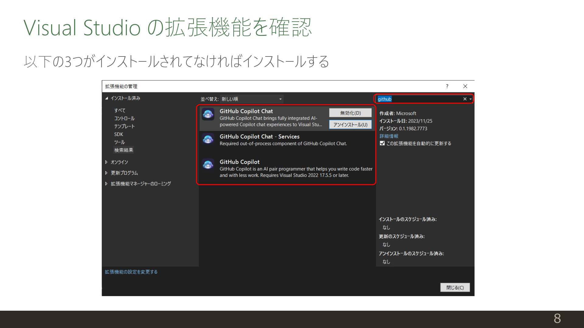This screenshot has height=328, width=584.
Task: Click the バージョン 0.1.1982.7773 text
Action: (403, 128)
